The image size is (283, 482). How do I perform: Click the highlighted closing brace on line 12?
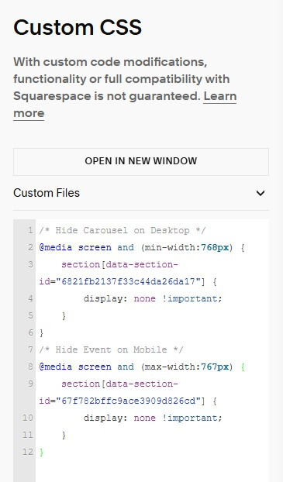41,453
